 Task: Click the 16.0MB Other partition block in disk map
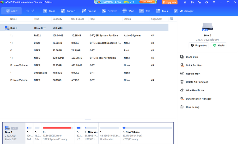click(37, 133)
